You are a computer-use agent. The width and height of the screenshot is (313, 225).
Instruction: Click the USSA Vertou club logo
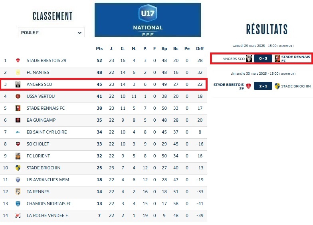[18, 96]
